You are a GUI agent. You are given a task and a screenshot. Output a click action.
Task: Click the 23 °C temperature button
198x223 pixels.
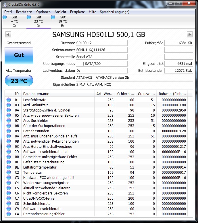pos(19,80)
